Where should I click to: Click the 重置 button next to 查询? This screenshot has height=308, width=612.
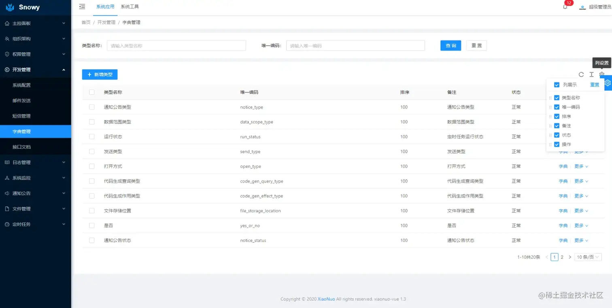[476, 46]
